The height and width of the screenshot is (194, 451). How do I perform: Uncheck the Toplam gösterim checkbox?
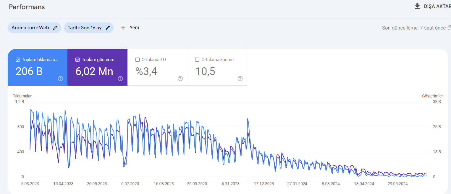(x=77, y=60)
